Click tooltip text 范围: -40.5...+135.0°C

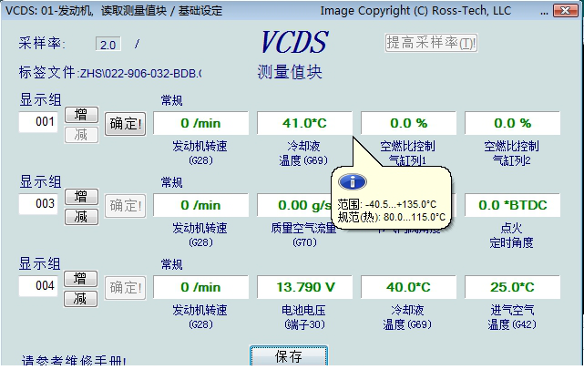pos(387,204)
